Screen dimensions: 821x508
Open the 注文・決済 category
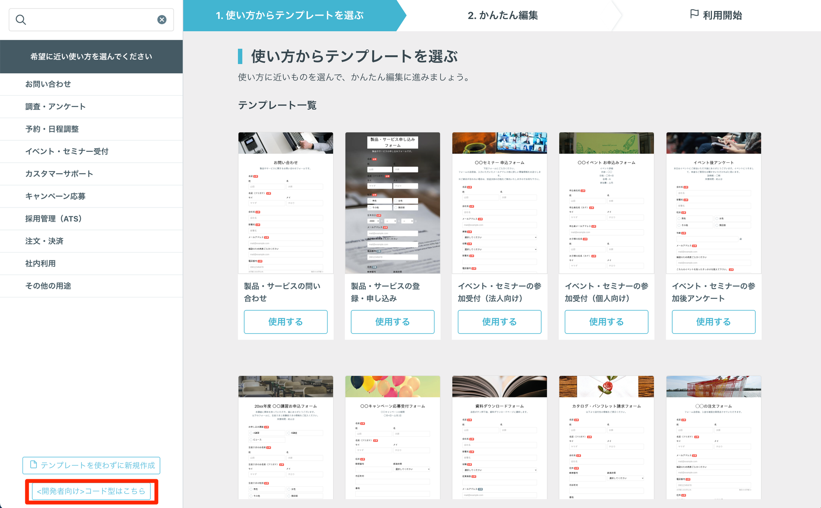point(44,241)
